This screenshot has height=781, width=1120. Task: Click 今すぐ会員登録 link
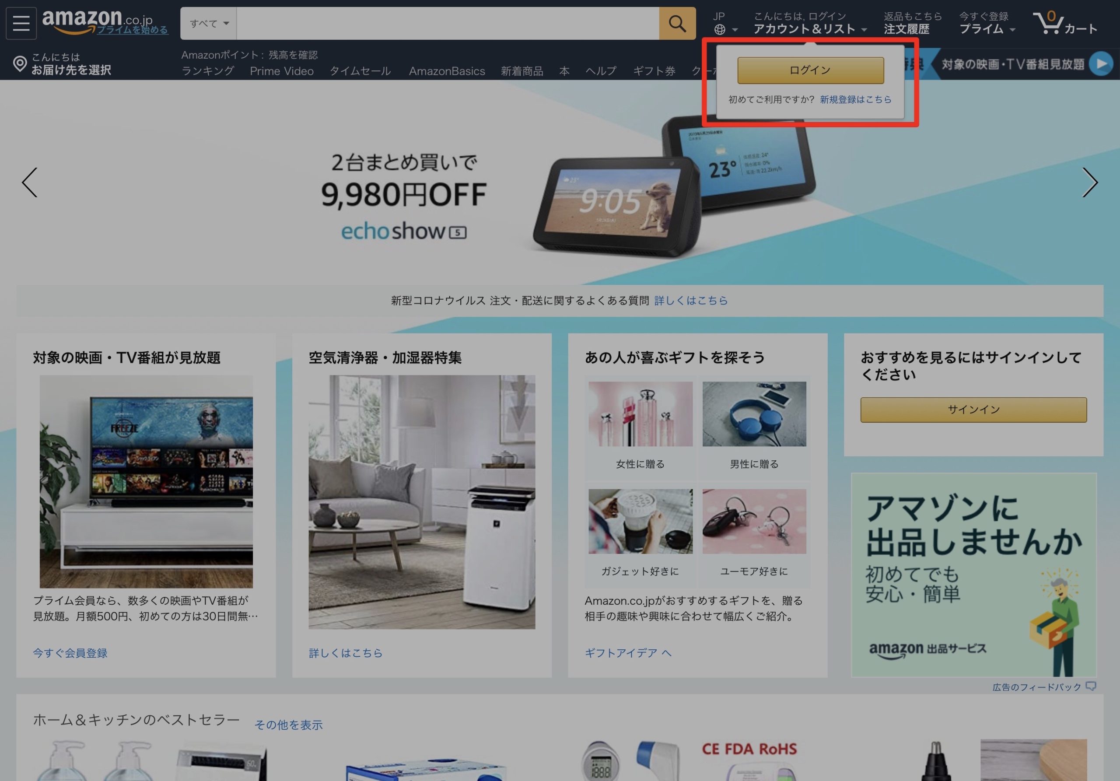click(x=70, y=653)
